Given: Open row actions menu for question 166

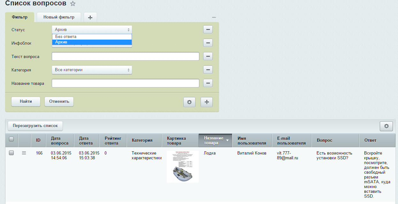Looking at the screenshot, I should pyautogui.click(x=24, y=153).
